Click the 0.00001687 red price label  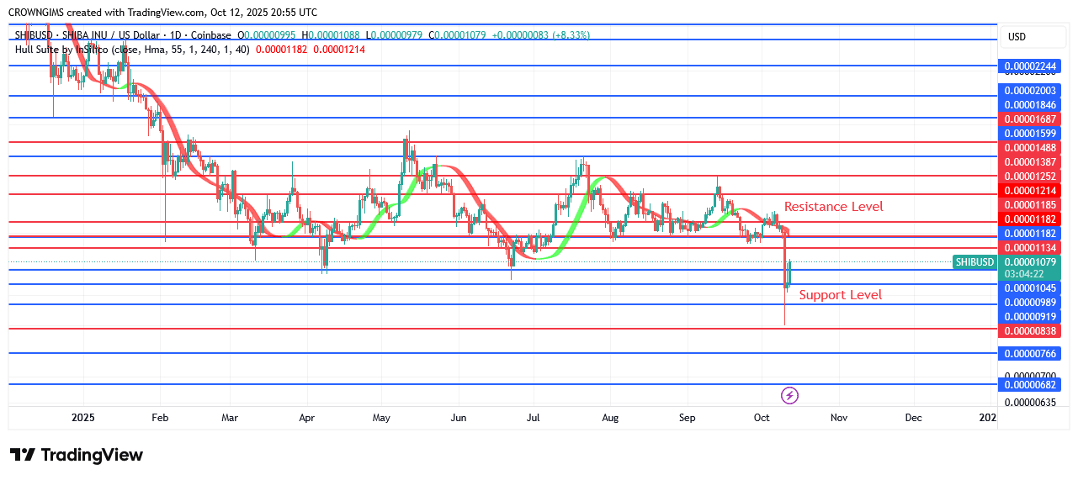coord(1030,119)
